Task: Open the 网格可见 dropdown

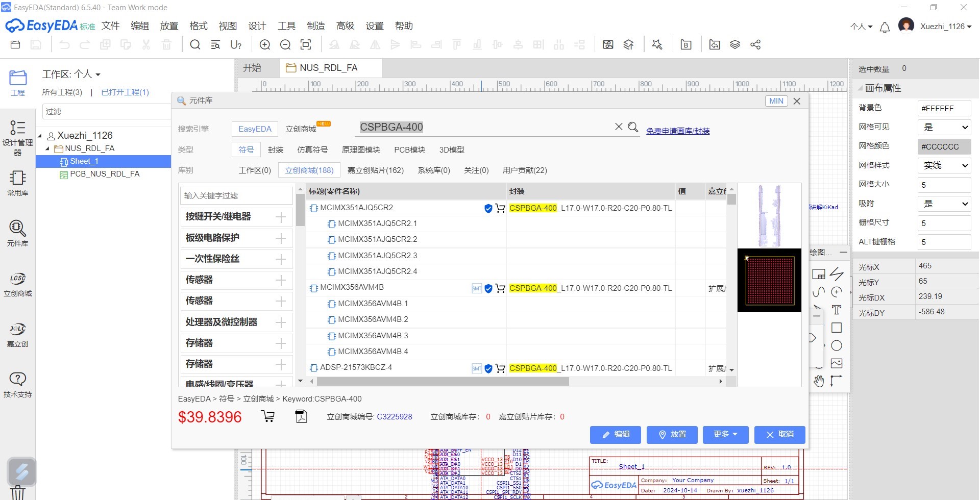Action: click(944, 128)
